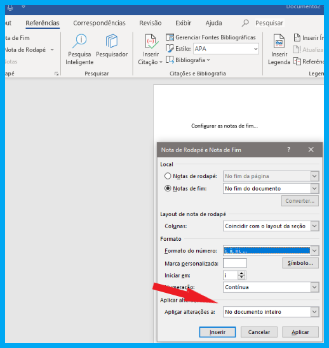Screen dimensions: 329x348
Task: Click the Inserir button
Action: pos(217,332)
